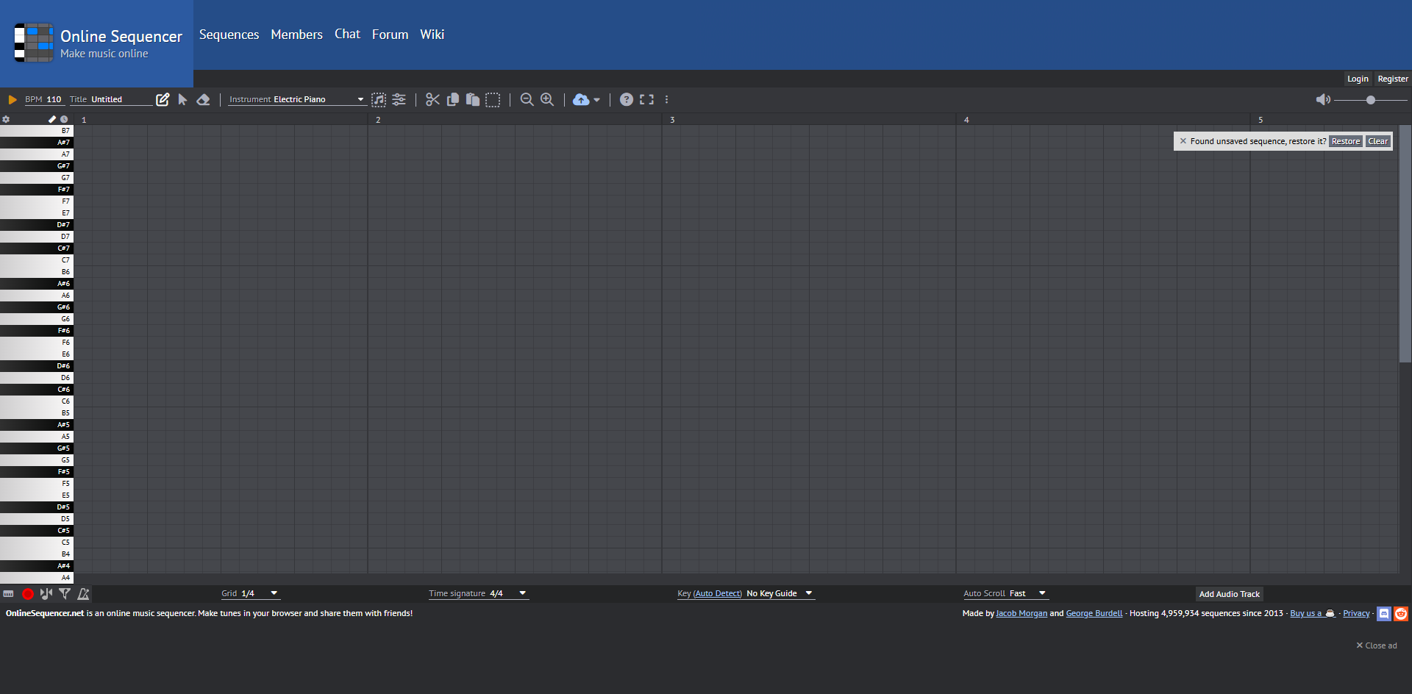This screenshot has height=694, width=1412.
Task: Click the Add Audio Track button
Action: pos(1229,594)
